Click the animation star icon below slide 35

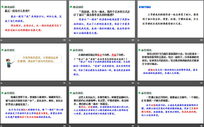tap(70, 125)
